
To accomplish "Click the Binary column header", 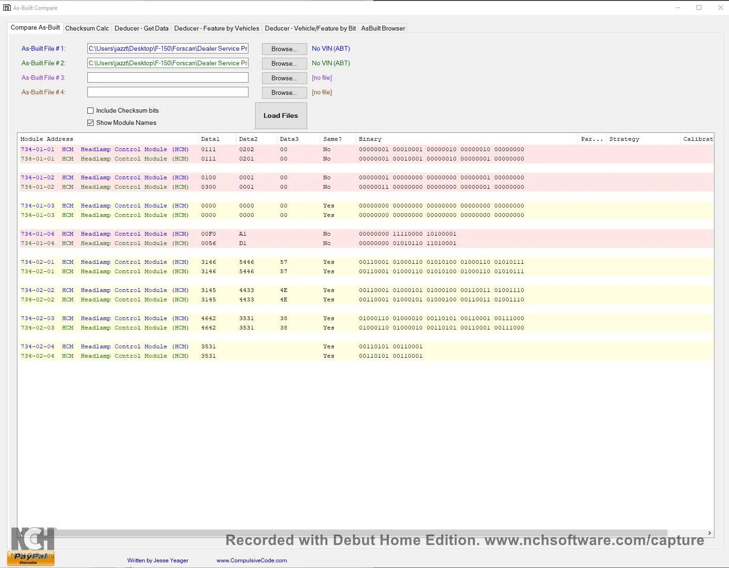I will tap(466, 139).
